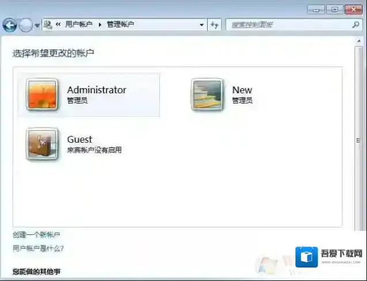Click 来宾帐户没有启用 status text

pos(94,150)
